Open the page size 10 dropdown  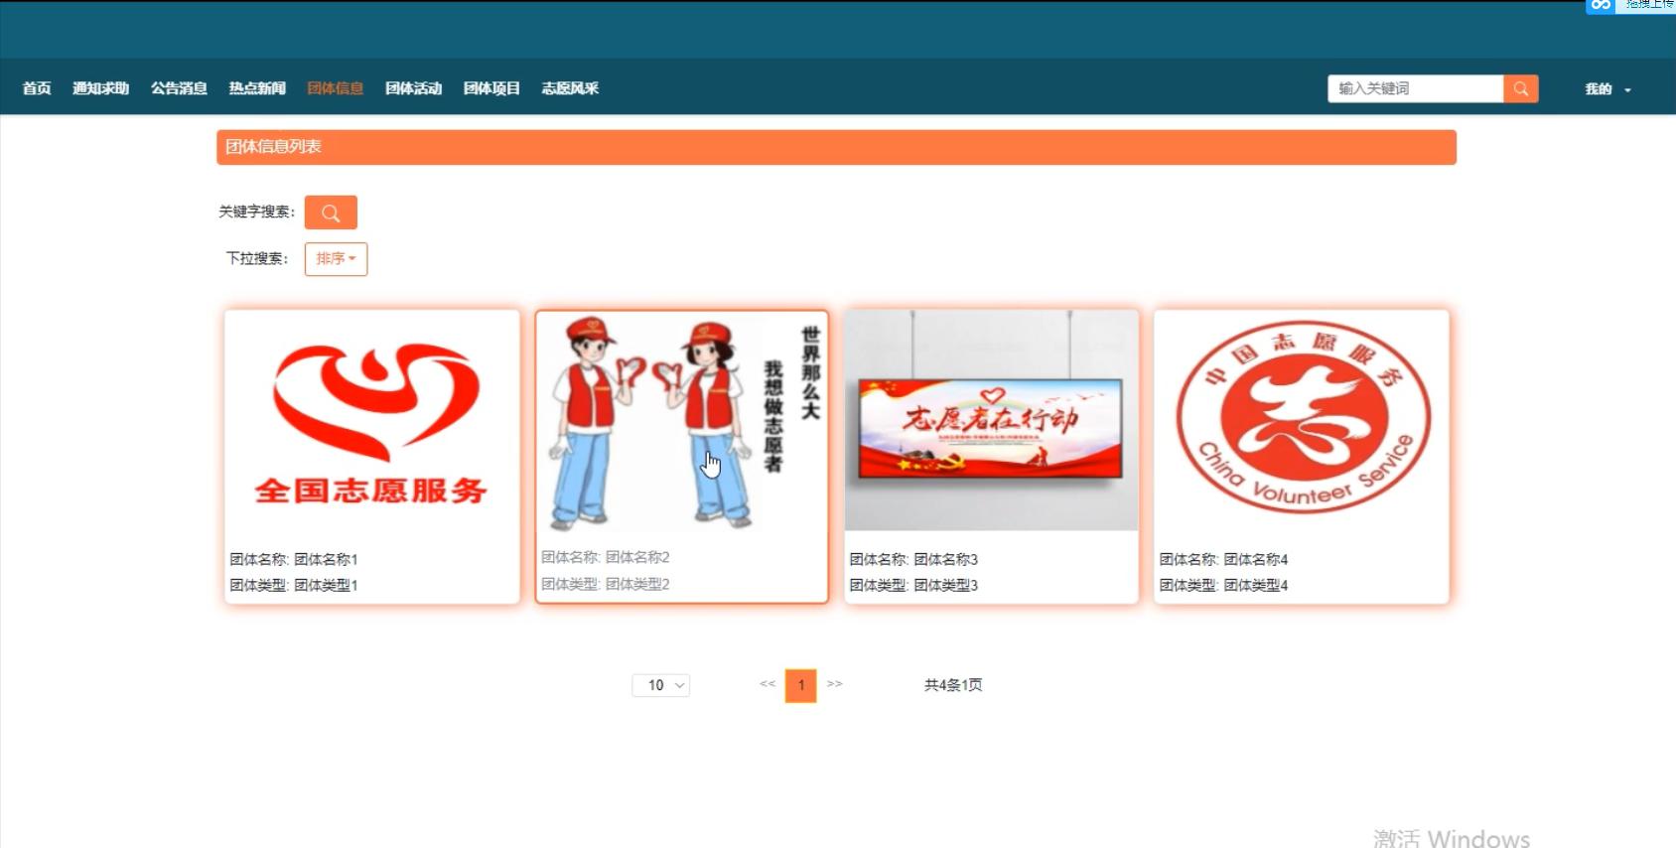(x=661, y=685)
